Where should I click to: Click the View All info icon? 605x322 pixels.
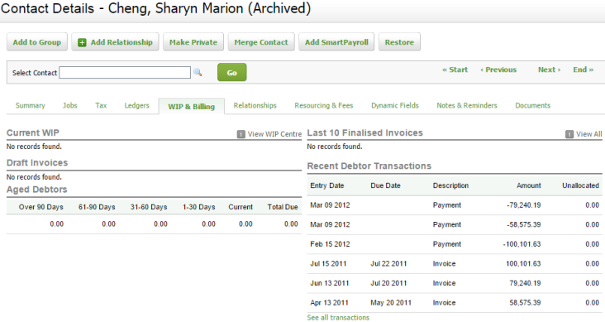(x=569, y=134)
